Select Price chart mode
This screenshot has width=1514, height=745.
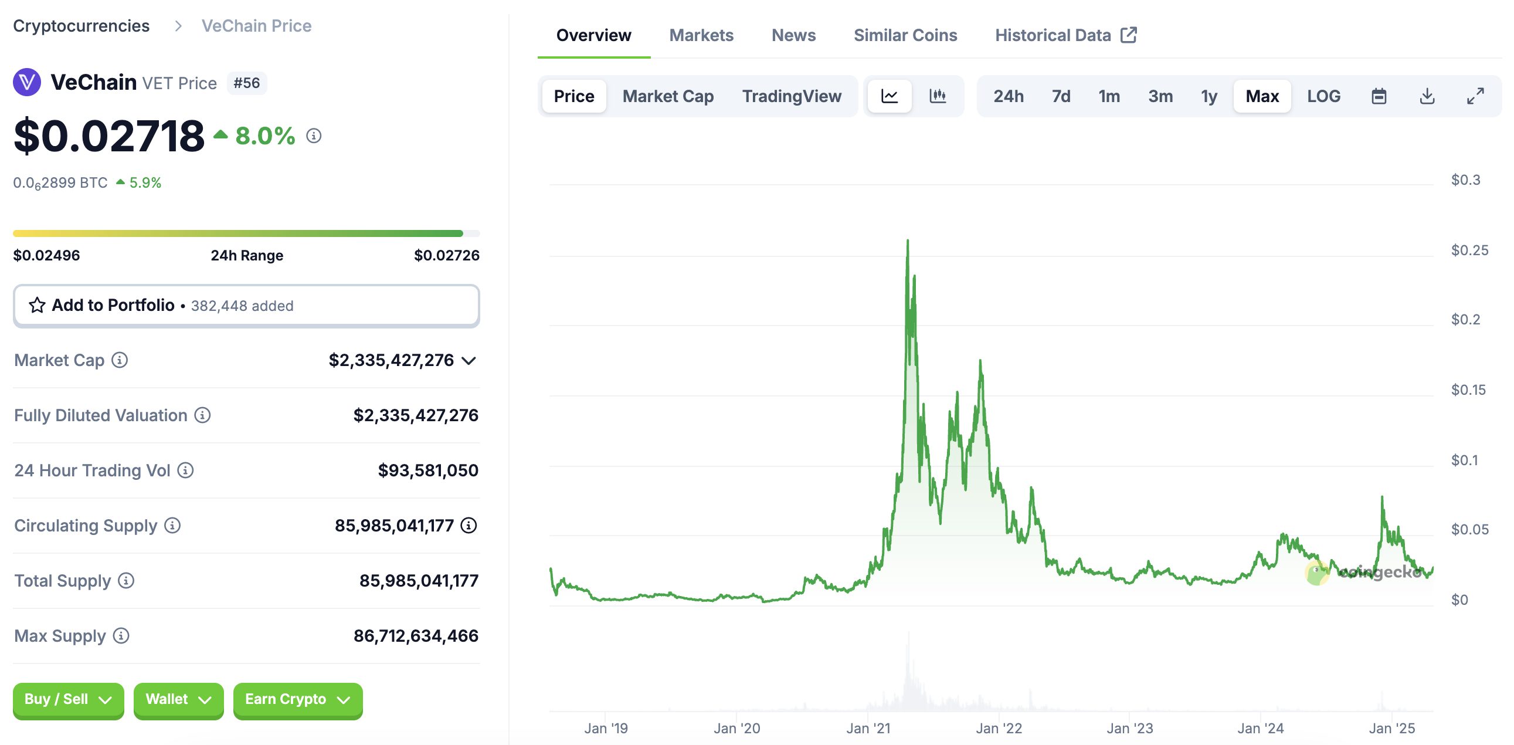click(573, 96)
